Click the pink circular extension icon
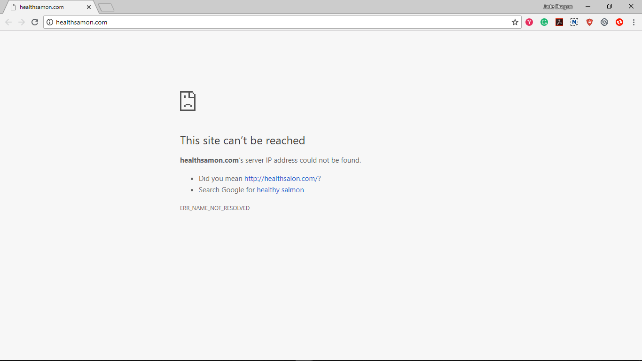Screen dimensions: 642x361 pos(529,22)
